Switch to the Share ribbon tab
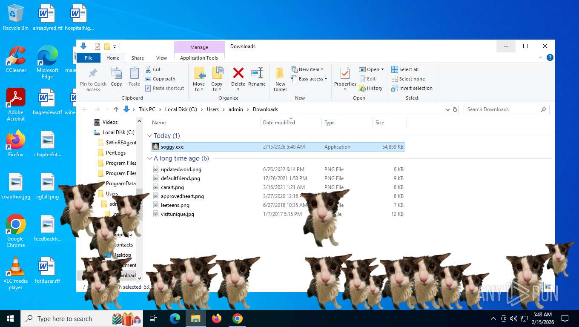 click(x=138, y=58)
